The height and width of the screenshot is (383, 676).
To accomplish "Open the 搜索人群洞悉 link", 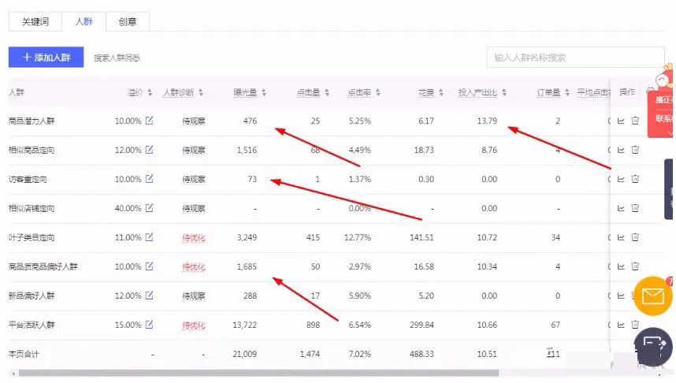I will [x=117, y=58].
